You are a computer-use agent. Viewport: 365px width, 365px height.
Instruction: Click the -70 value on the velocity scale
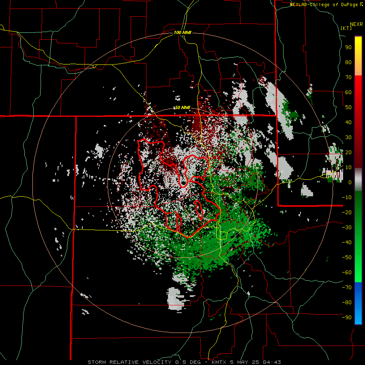[x=347, y=288]
